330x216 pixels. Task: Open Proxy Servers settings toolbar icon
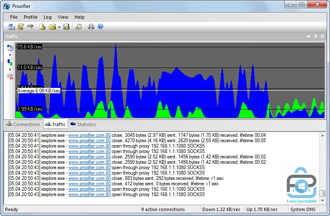point(11,27)
